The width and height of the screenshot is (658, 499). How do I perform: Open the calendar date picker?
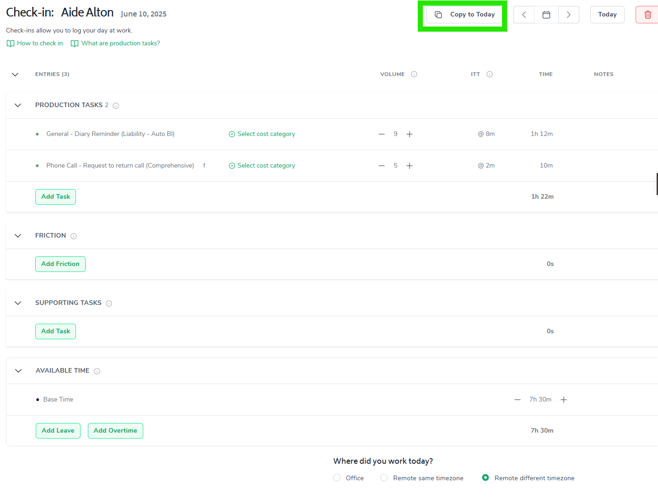tap(546, 15)
